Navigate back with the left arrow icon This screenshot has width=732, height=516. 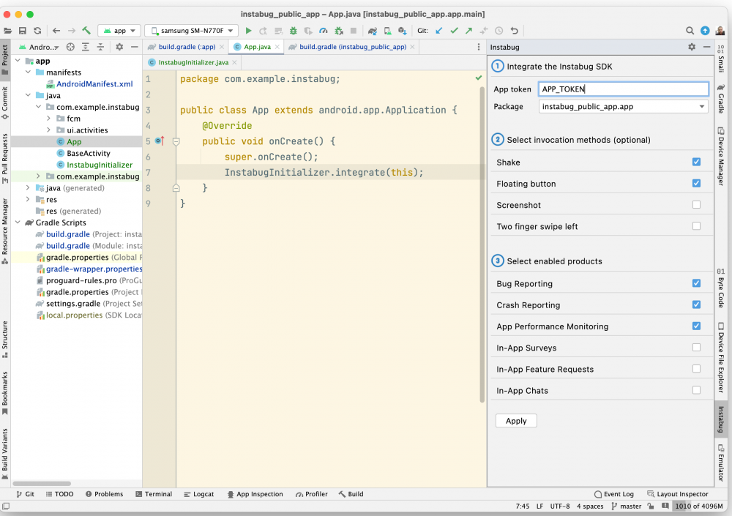(x=56, y=31)
